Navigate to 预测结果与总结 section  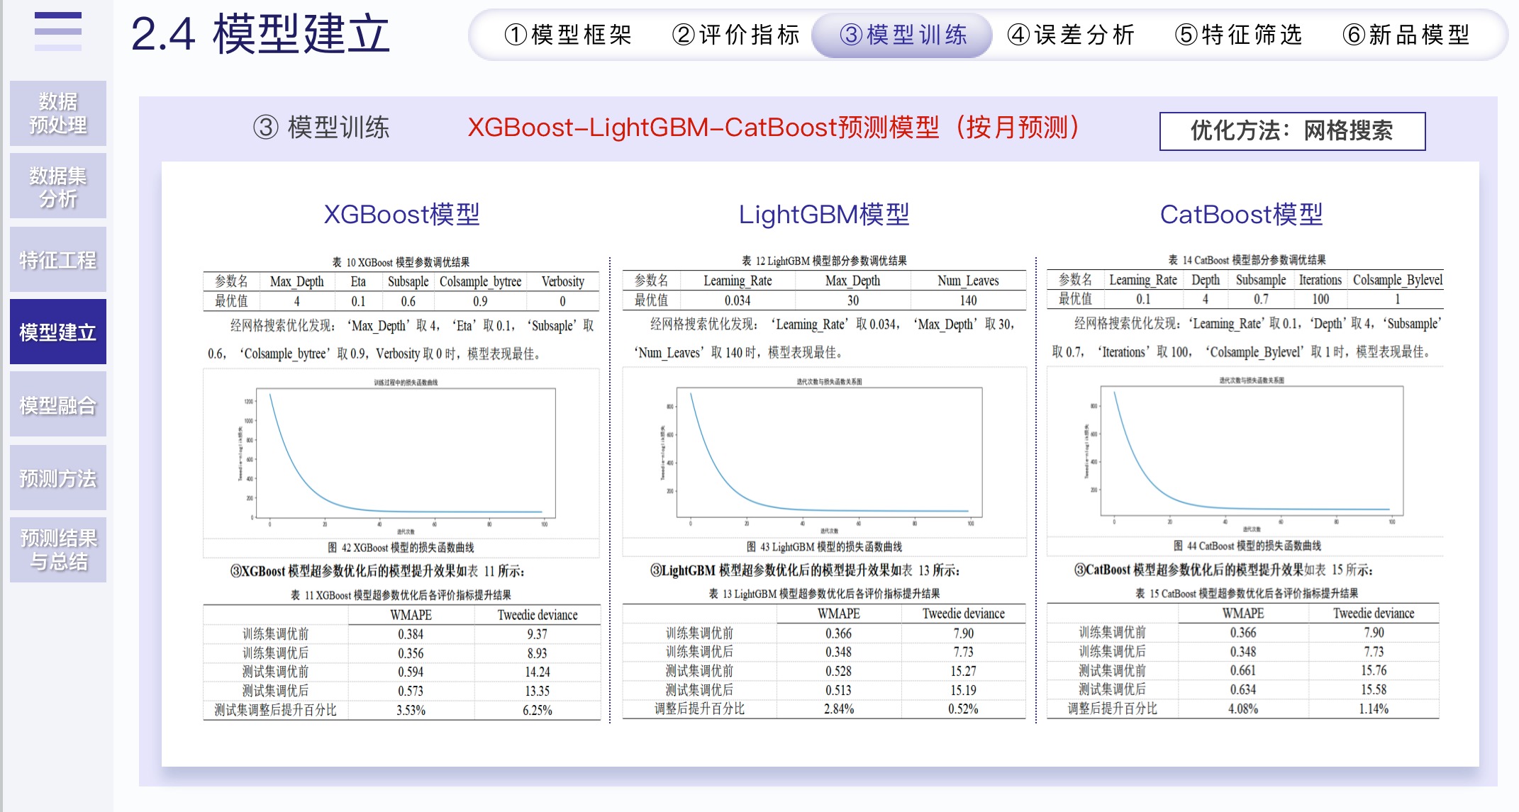click(58, 550)
